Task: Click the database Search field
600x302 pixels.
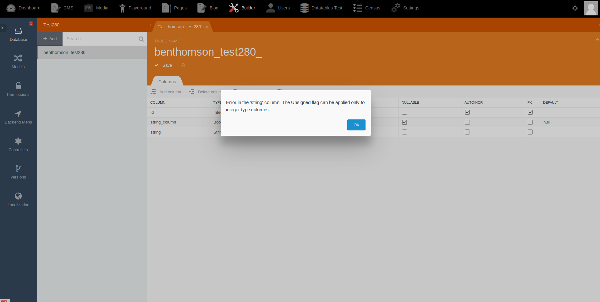Action: coord(104,39)
